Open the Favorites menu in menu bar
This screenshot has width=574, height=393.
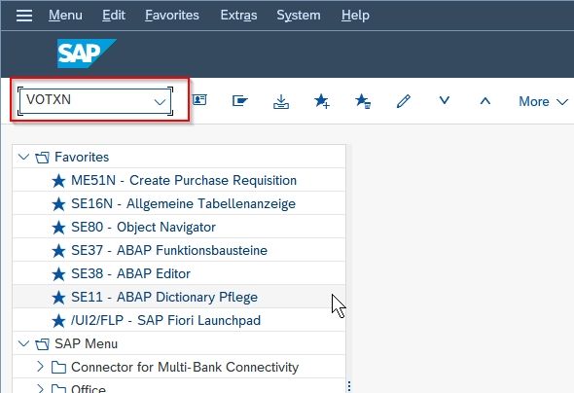[x=172, y=16]
